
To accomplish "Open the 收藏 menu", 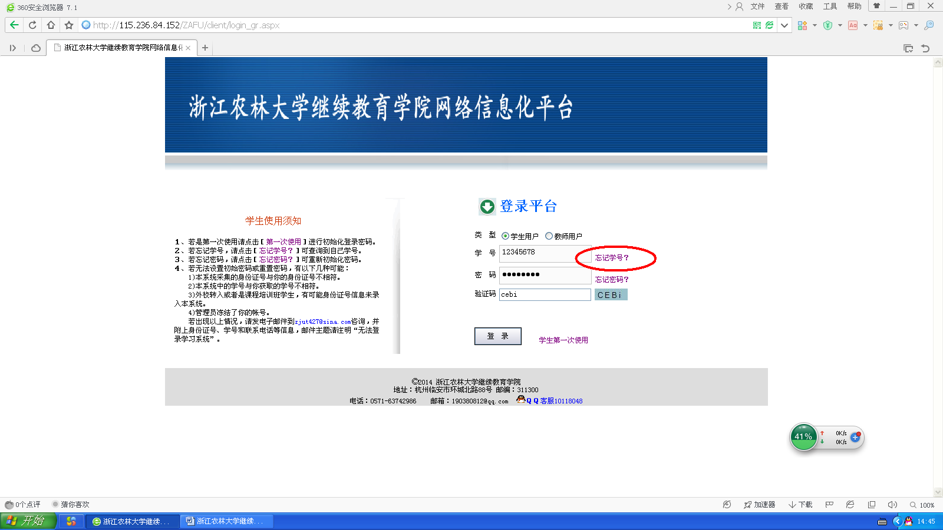I will click(806, 6).
